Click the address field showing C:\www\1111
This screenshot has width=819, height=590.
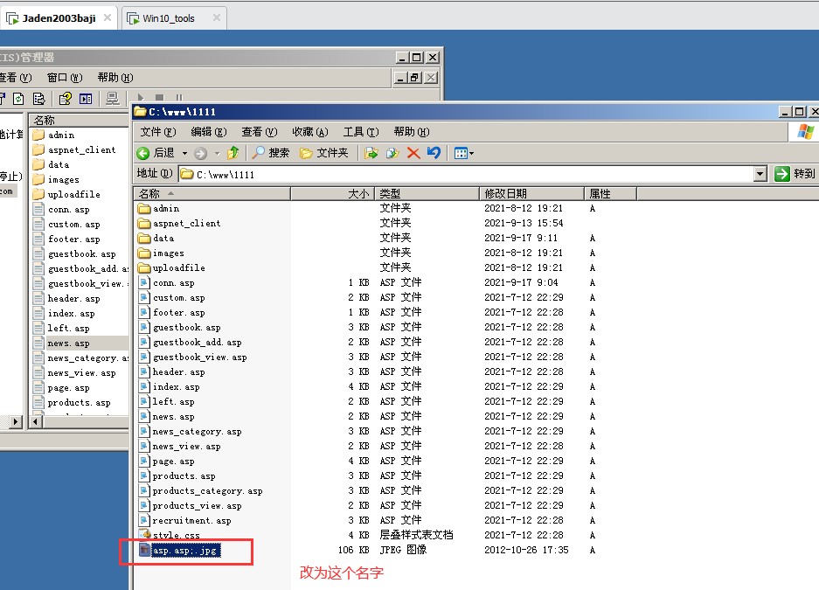(x=472, y=174)
